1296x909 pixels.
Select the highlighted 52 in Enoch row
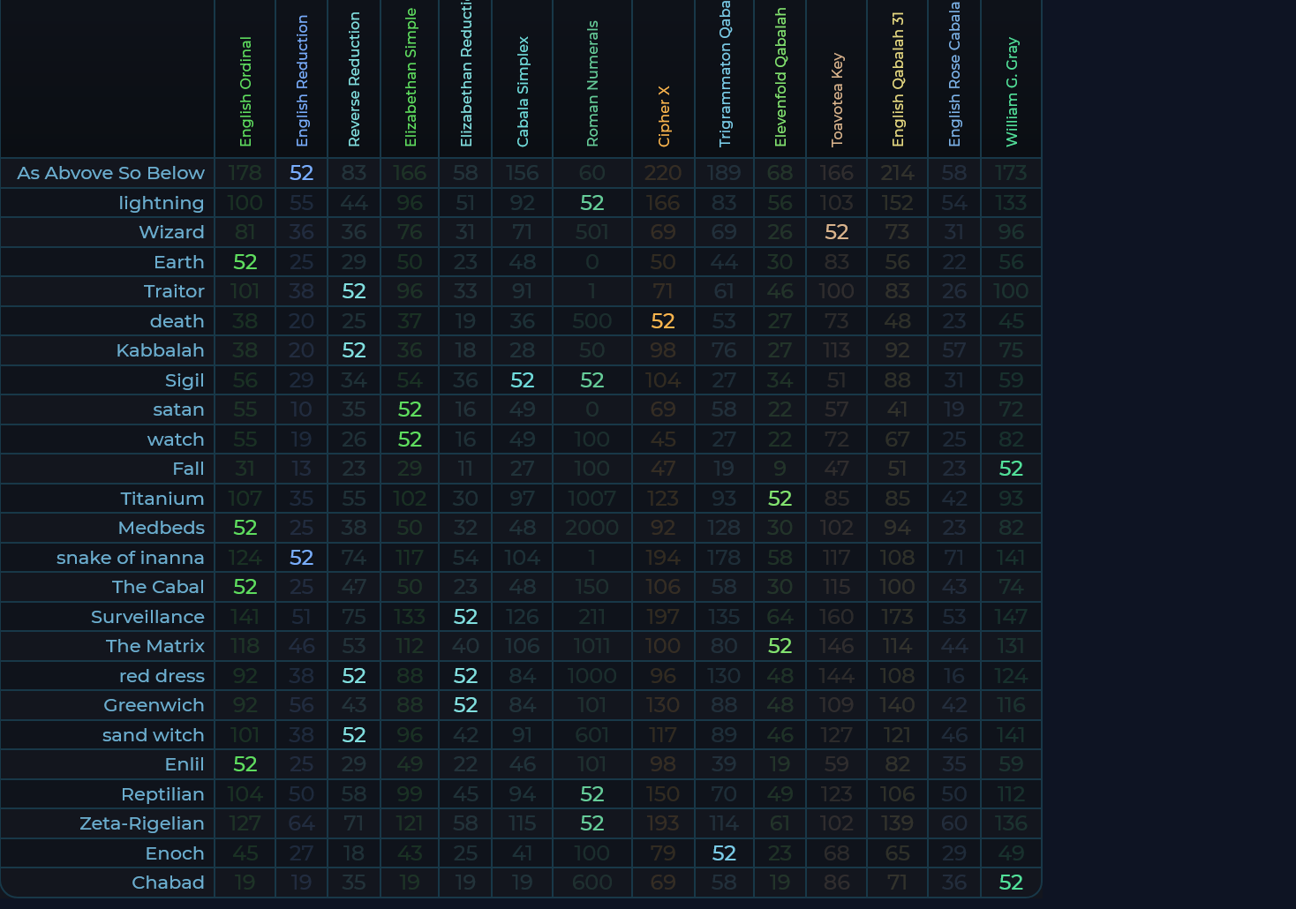point(724,853)
